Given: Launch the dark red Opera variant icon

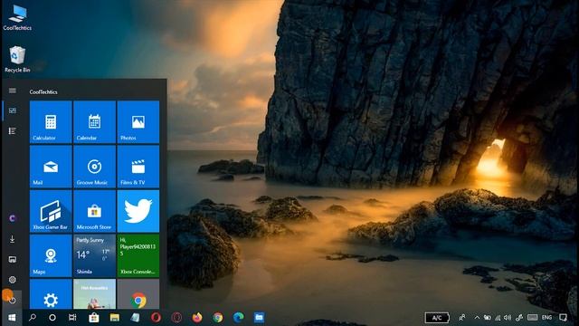Looking at the screenshot, I should pyautogui.click(x=176, y=318).
